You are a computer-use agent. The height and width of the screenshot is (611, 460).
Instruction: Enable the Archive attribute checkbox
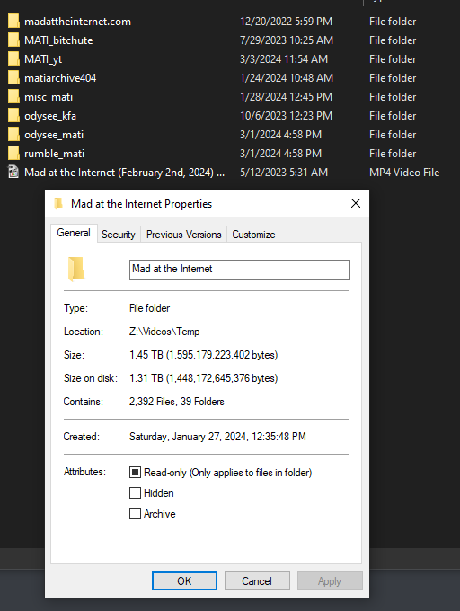pyautogui.click(x=135, y=514)
